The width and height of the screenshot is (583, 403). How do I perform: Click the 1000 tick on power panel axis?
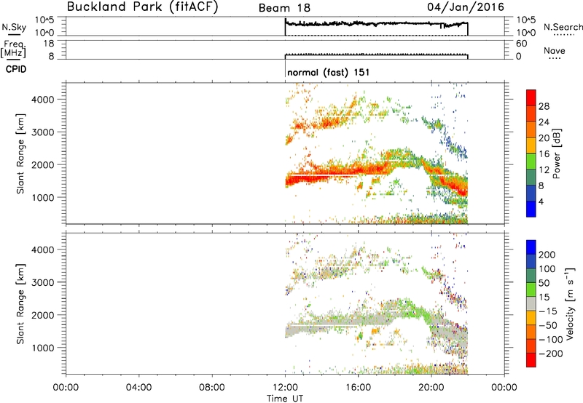(43, 197)
